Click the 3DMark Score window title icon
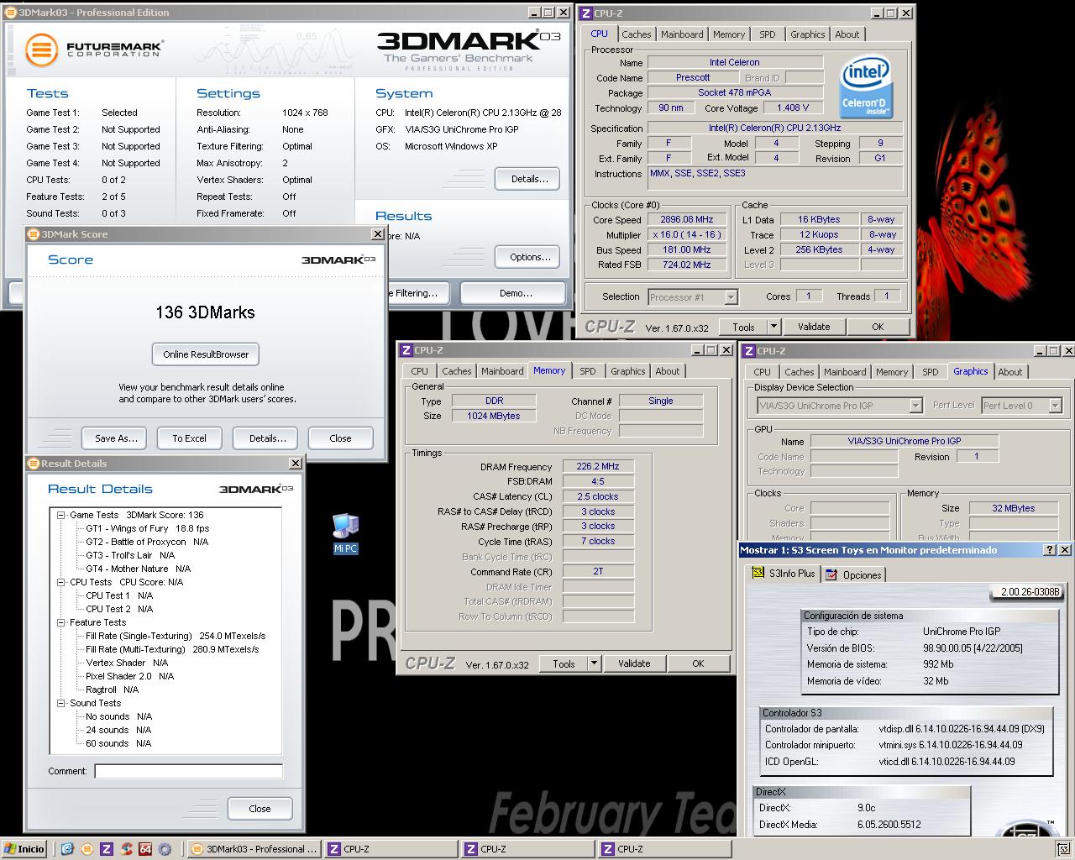This screenshot has height=860, width=1075. (x=34, y=234)
